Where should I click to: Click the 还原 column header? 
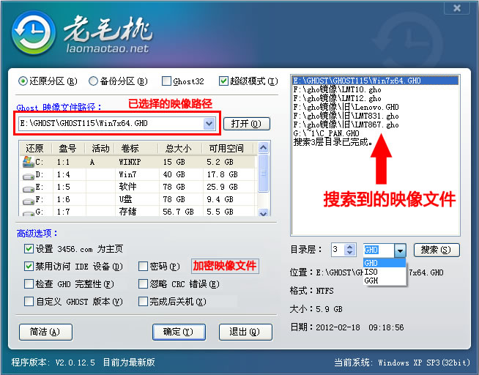(36, 149)
